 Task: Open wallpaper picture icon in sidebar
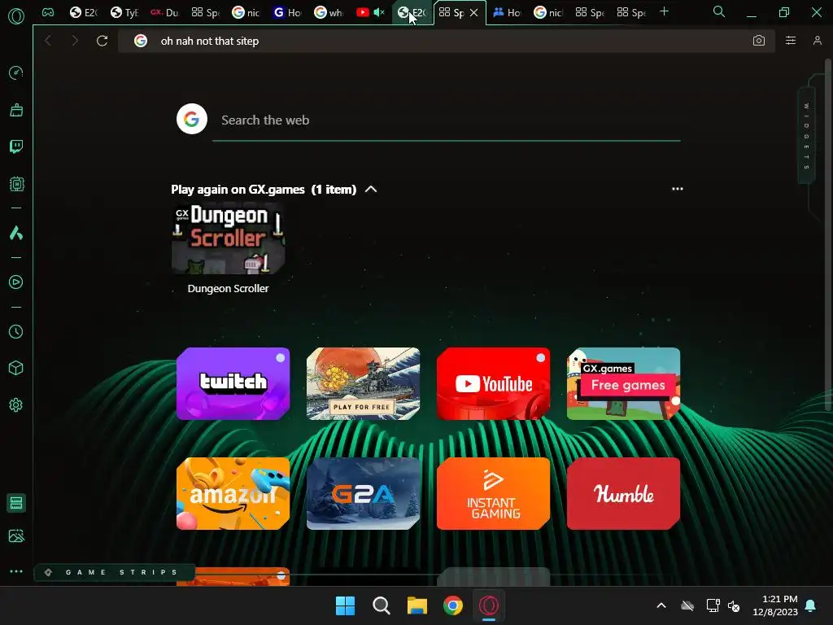coord(16,535)
